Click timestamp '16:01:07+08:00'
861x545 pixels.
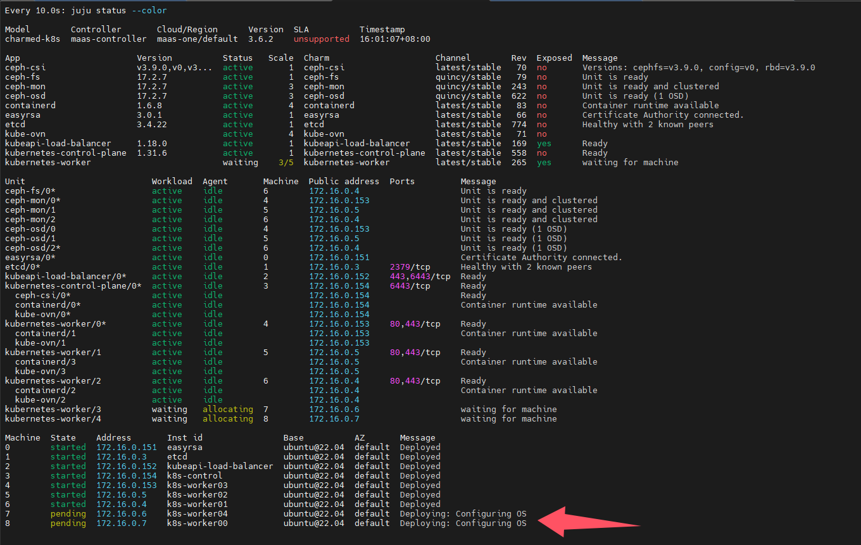point(395,39)
